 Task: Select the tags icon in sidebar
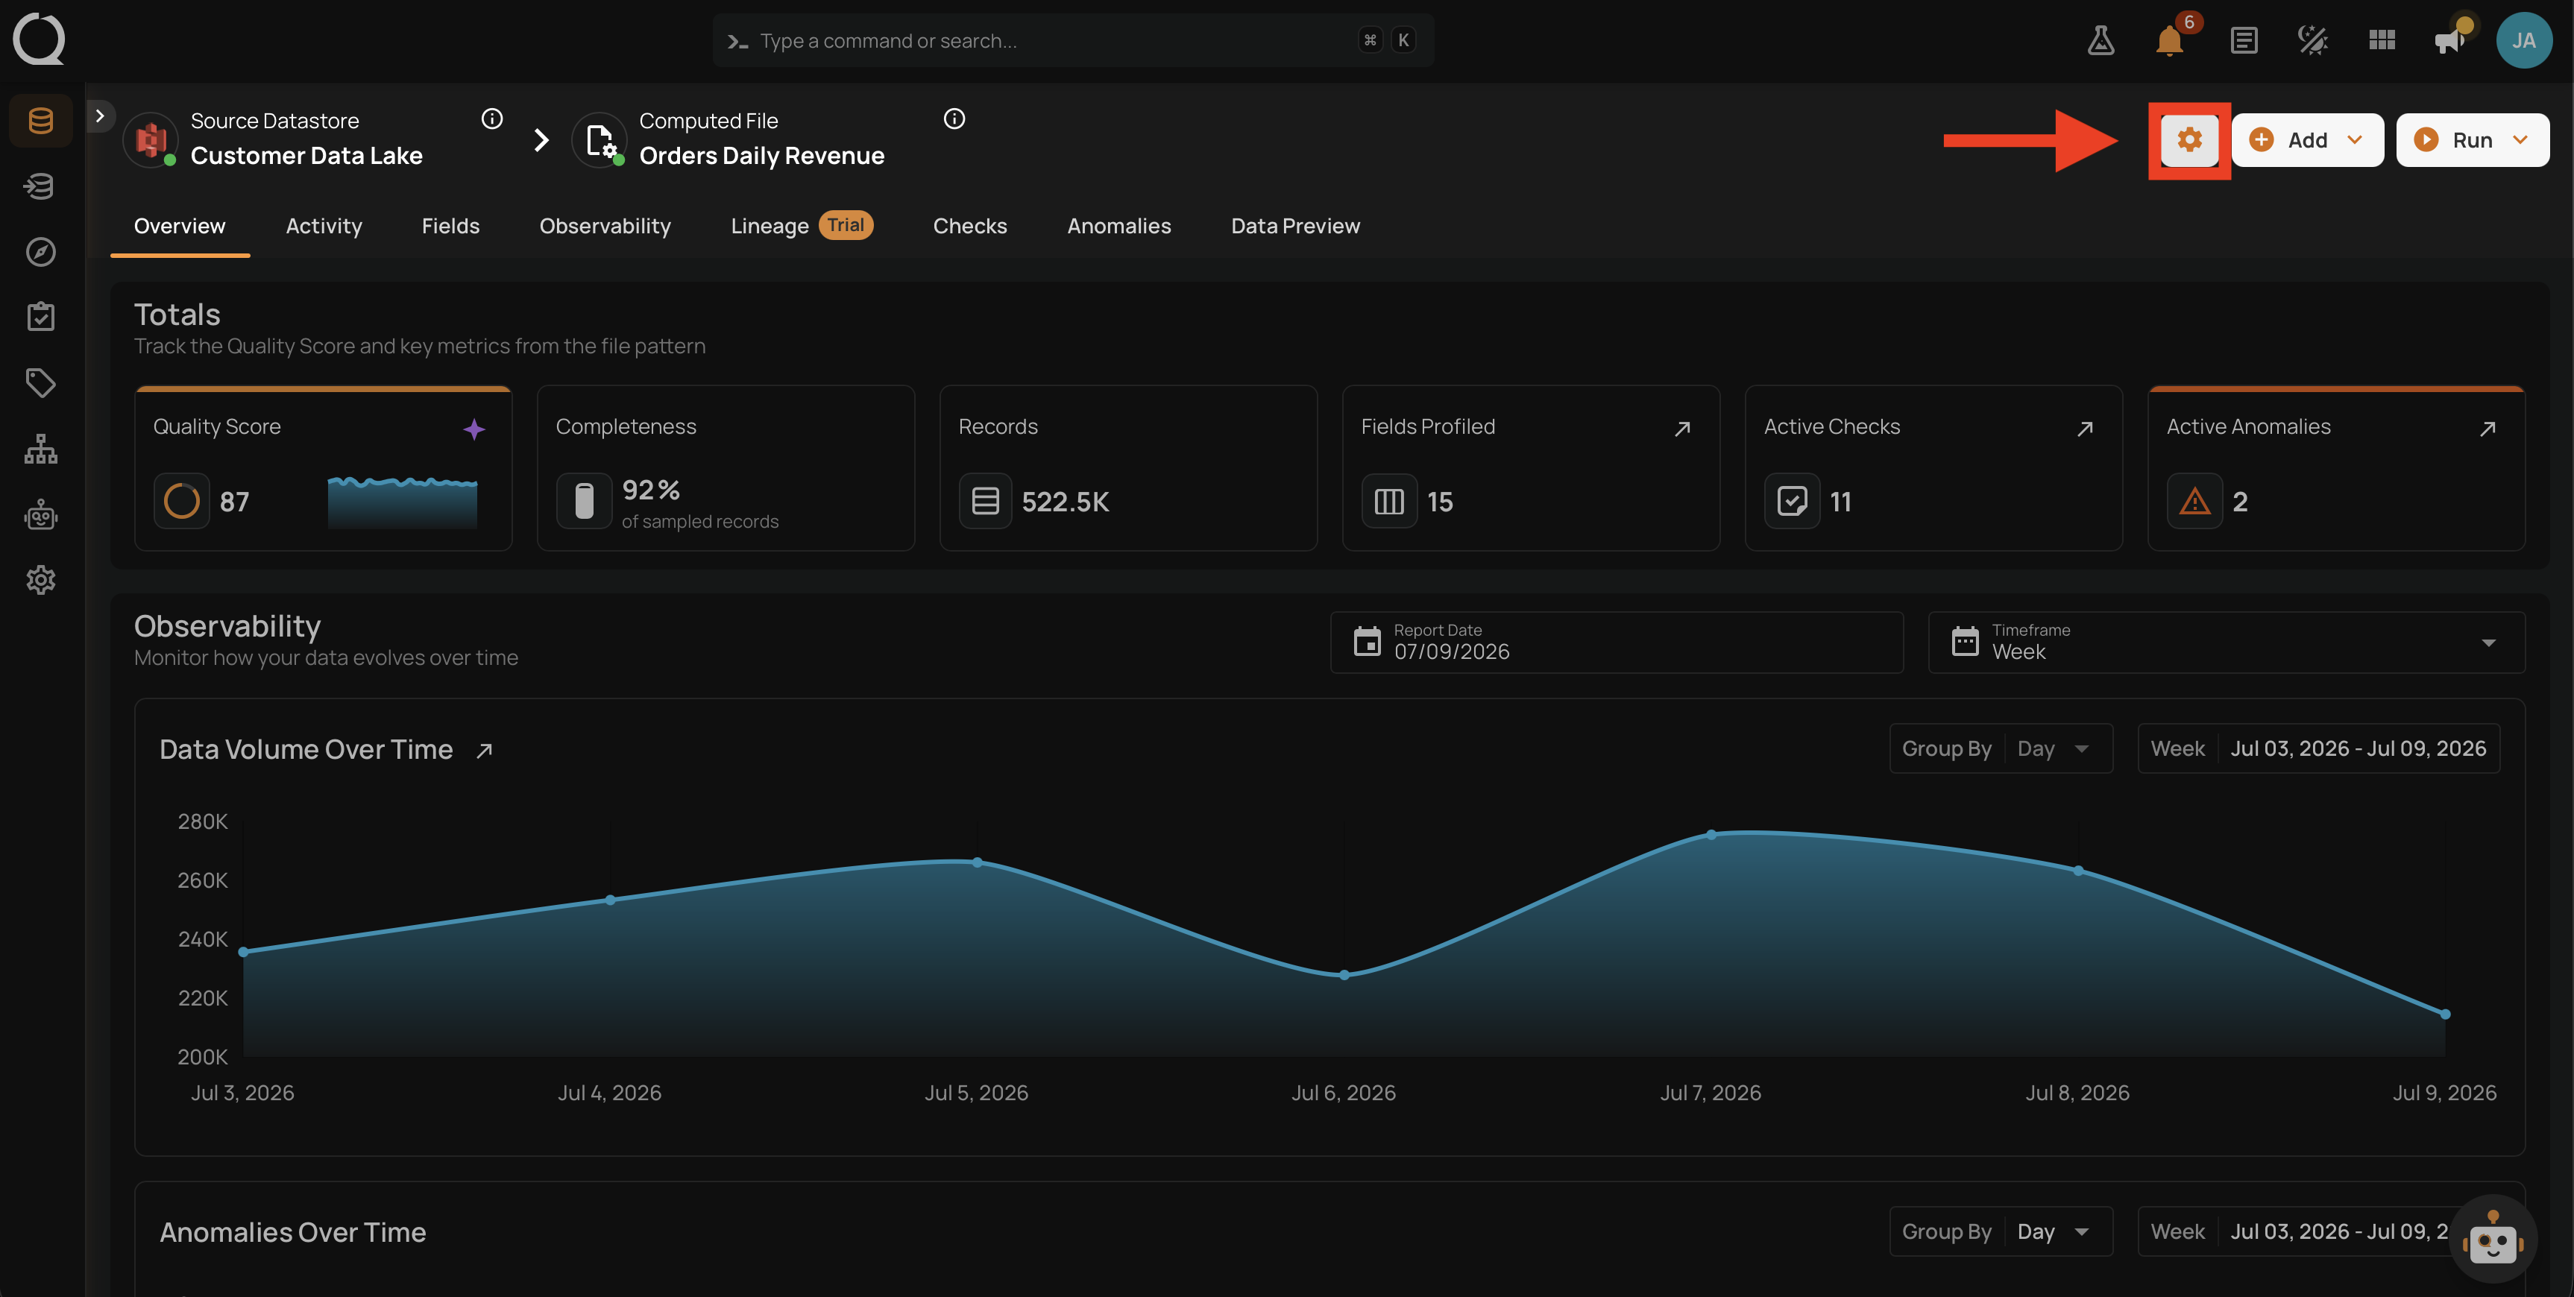pos(41,382)
